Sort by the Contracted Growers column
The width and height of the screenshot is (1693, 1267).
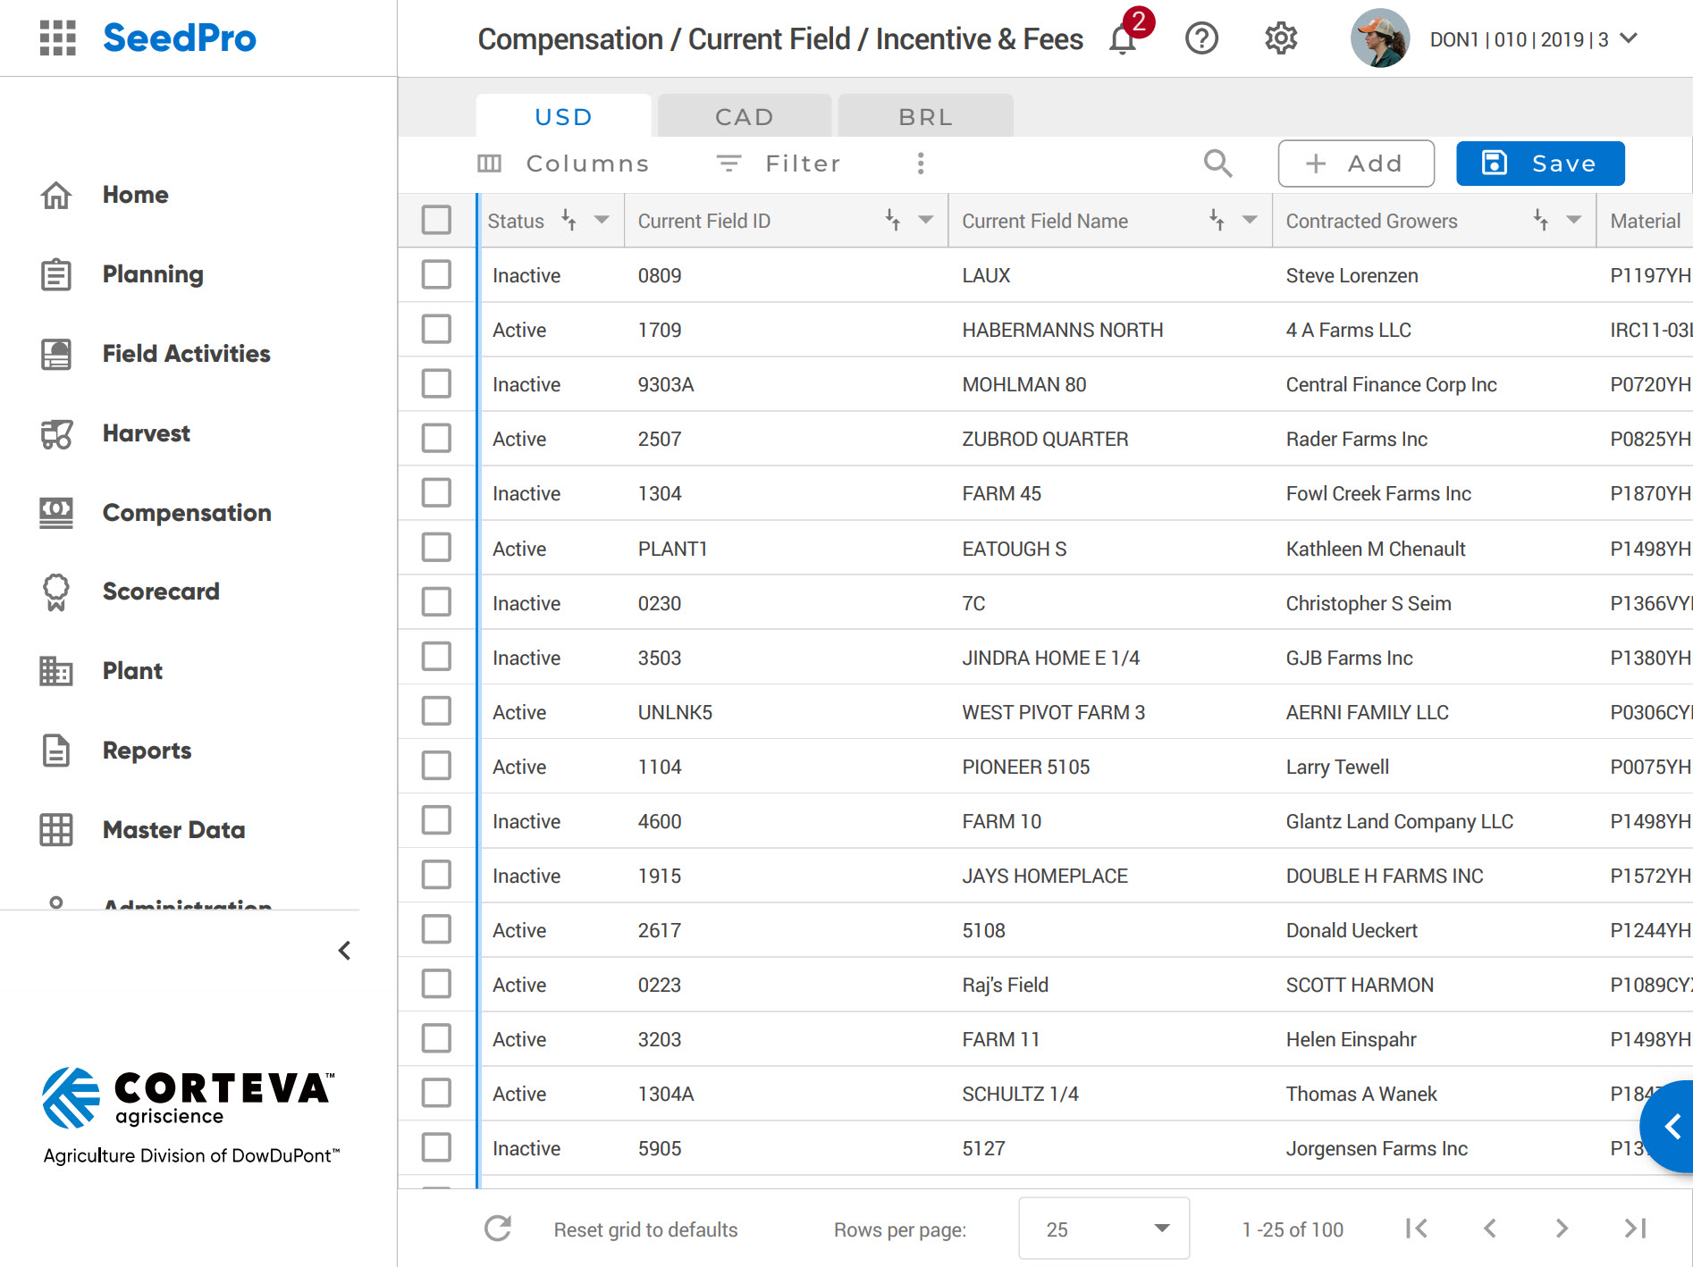click(1541, 220)
